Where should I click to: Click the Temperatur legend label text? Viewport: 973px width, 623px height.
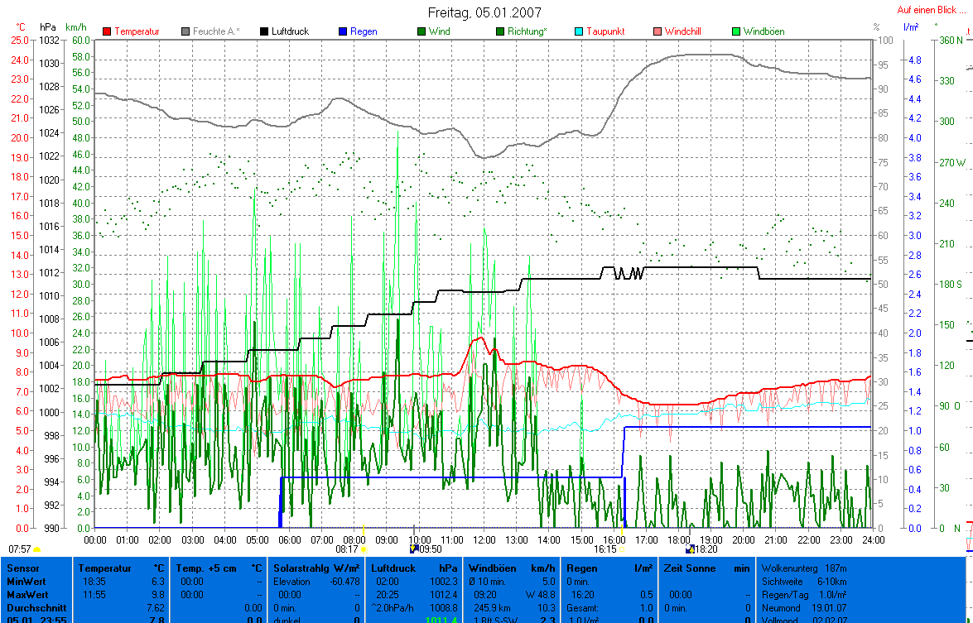138,31
